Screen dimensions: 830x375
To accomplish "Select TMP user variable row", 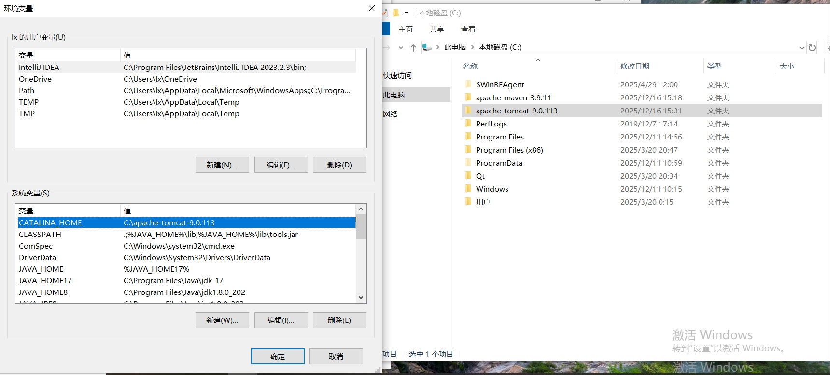I will point(186,113).
